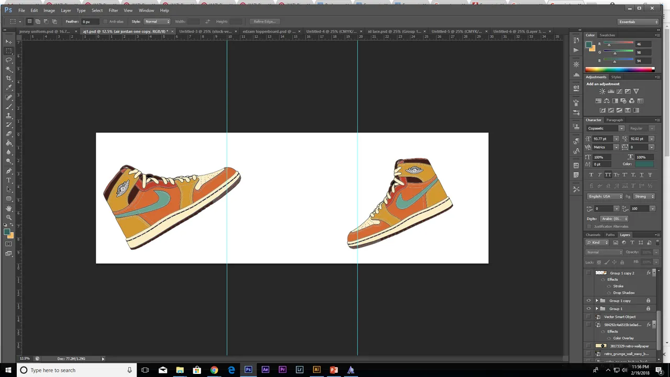Viewport: 670px width, 377px height.
Task: Click the text Color swatch in Character panel
Action: [644, 164]
